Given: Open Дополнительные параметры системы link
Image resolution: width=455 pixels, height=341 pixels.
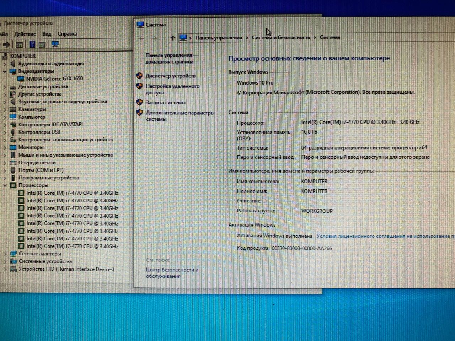Looking at the screenshot, I should pyautogui.click(x=180, y=116).
